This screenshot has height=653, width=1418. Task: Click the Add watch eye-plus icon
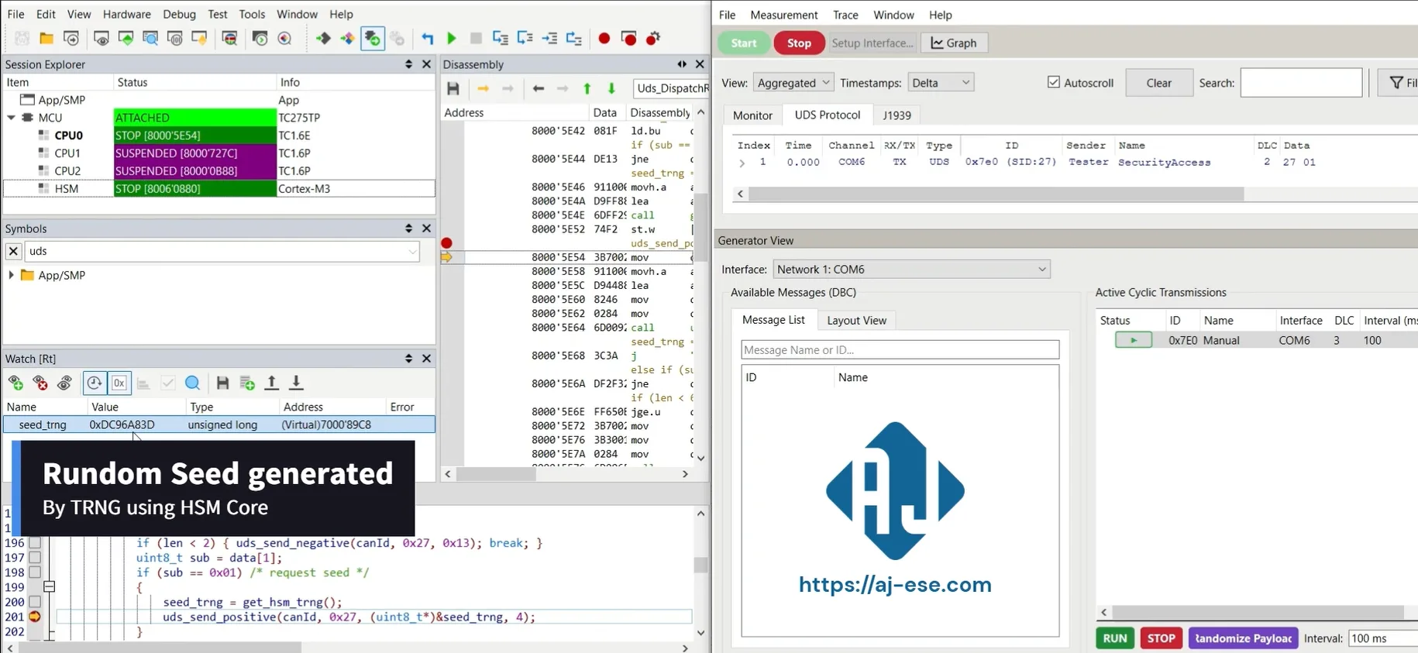click(15, 383)
